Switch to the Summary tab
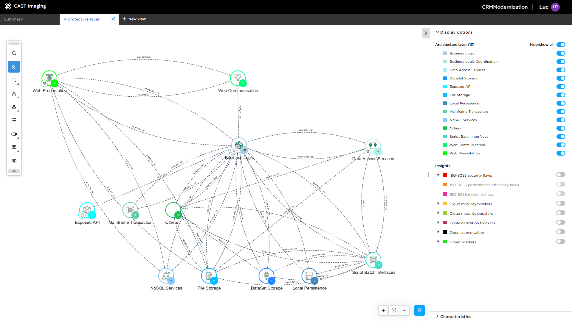This screenshot has width=572, height=321. tap(13, 19)
